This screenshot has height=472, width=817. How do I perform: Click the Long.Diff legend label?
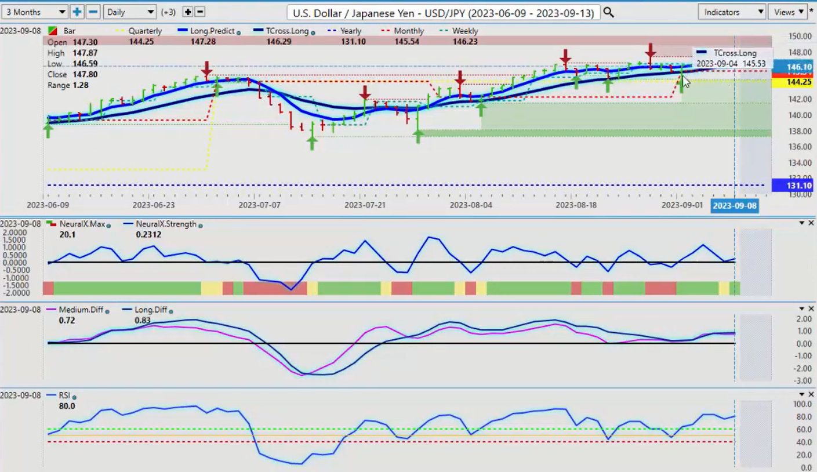pyautogui.click(x=150, y=310)
